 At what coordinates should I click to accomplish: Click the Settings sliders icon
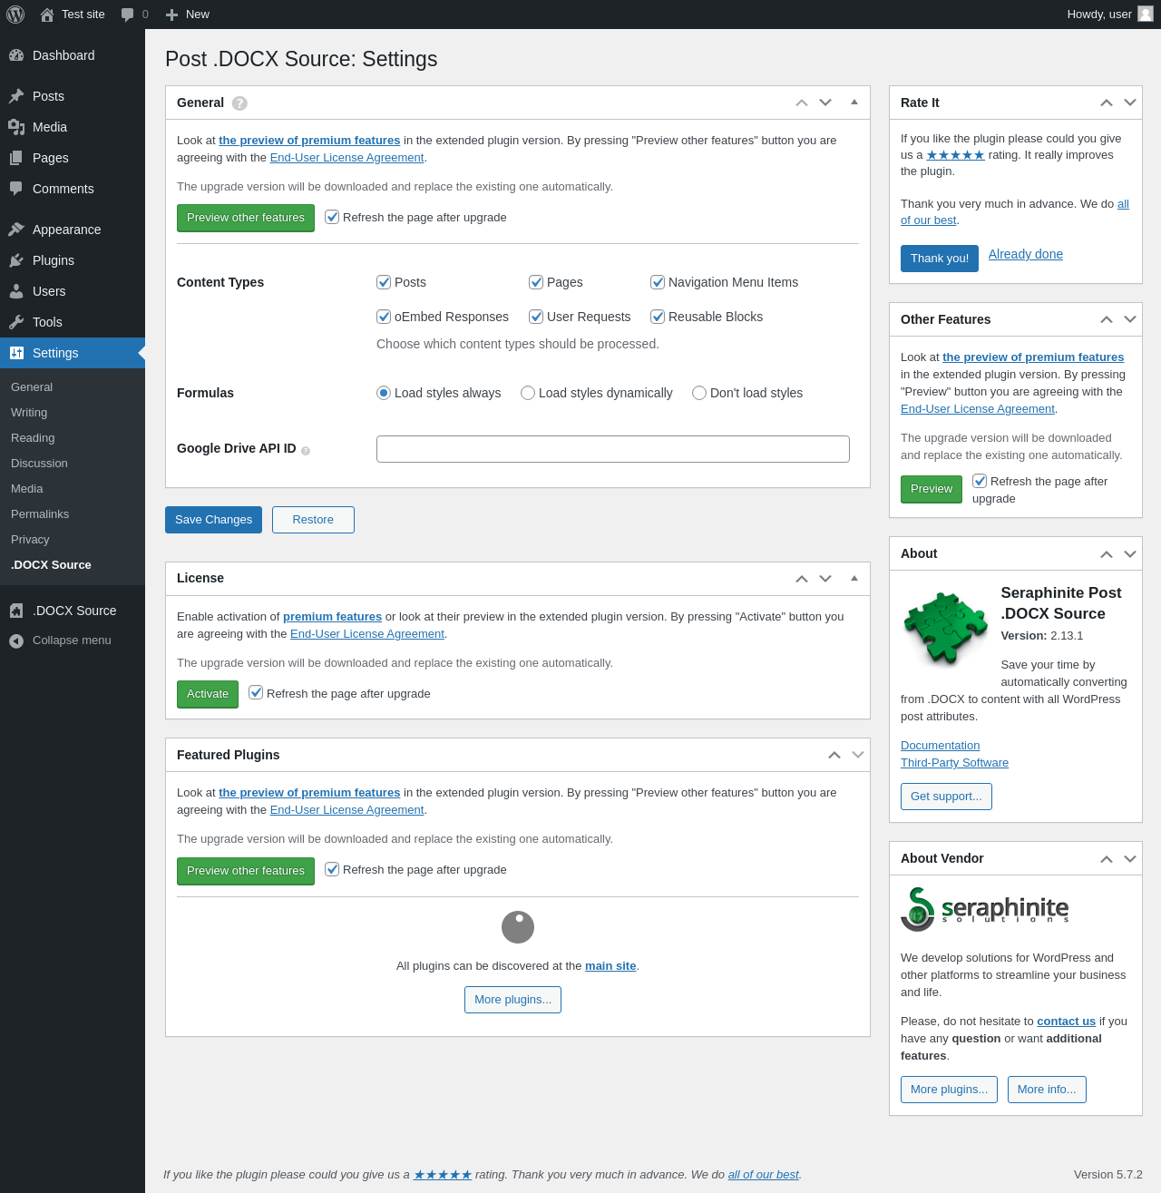pos(16,353)
